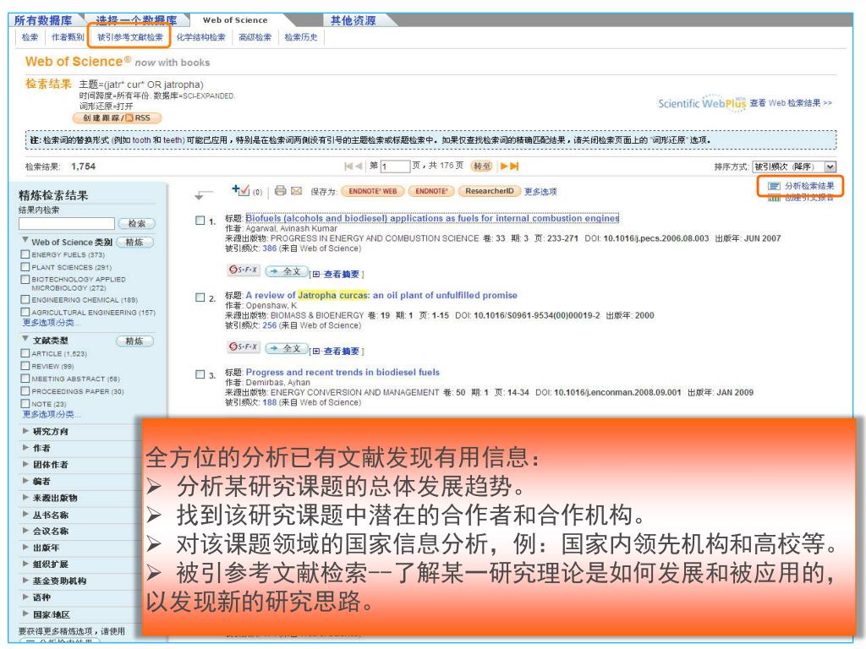Select checkbox for result 2
Screen dimensions: 866x649
click(x=200, y=297)
